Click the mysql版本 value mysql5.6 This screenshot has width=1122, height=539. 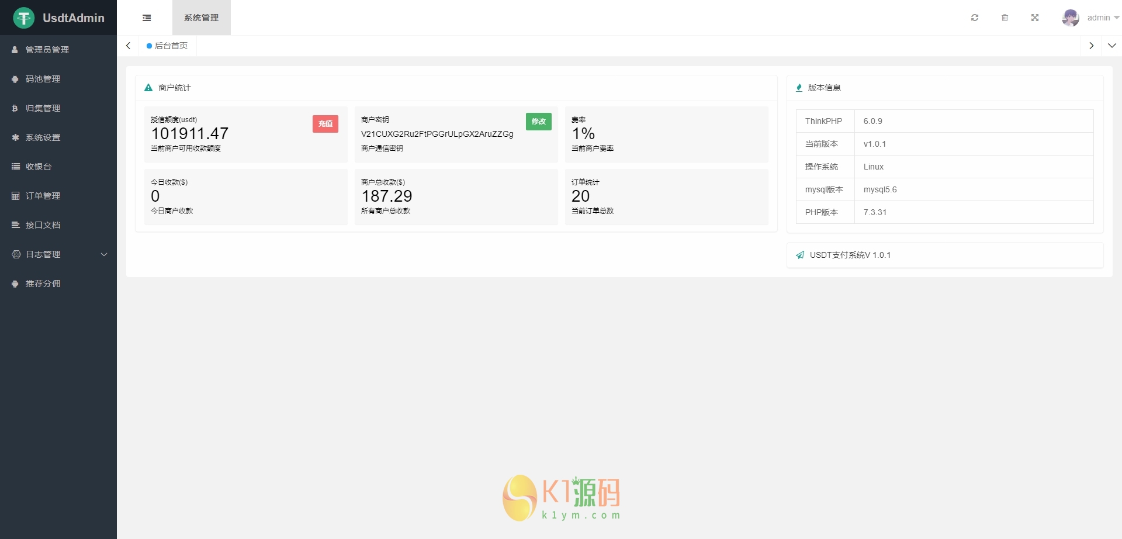880,190
